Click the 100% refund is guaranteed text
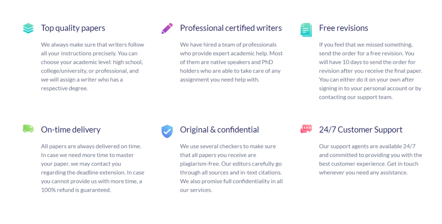 [76, 190]
